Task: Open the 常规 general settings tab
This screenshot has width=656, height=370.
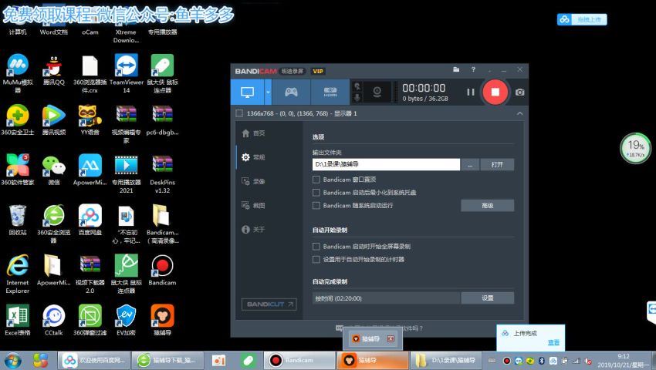Action: tap(254, 157)
